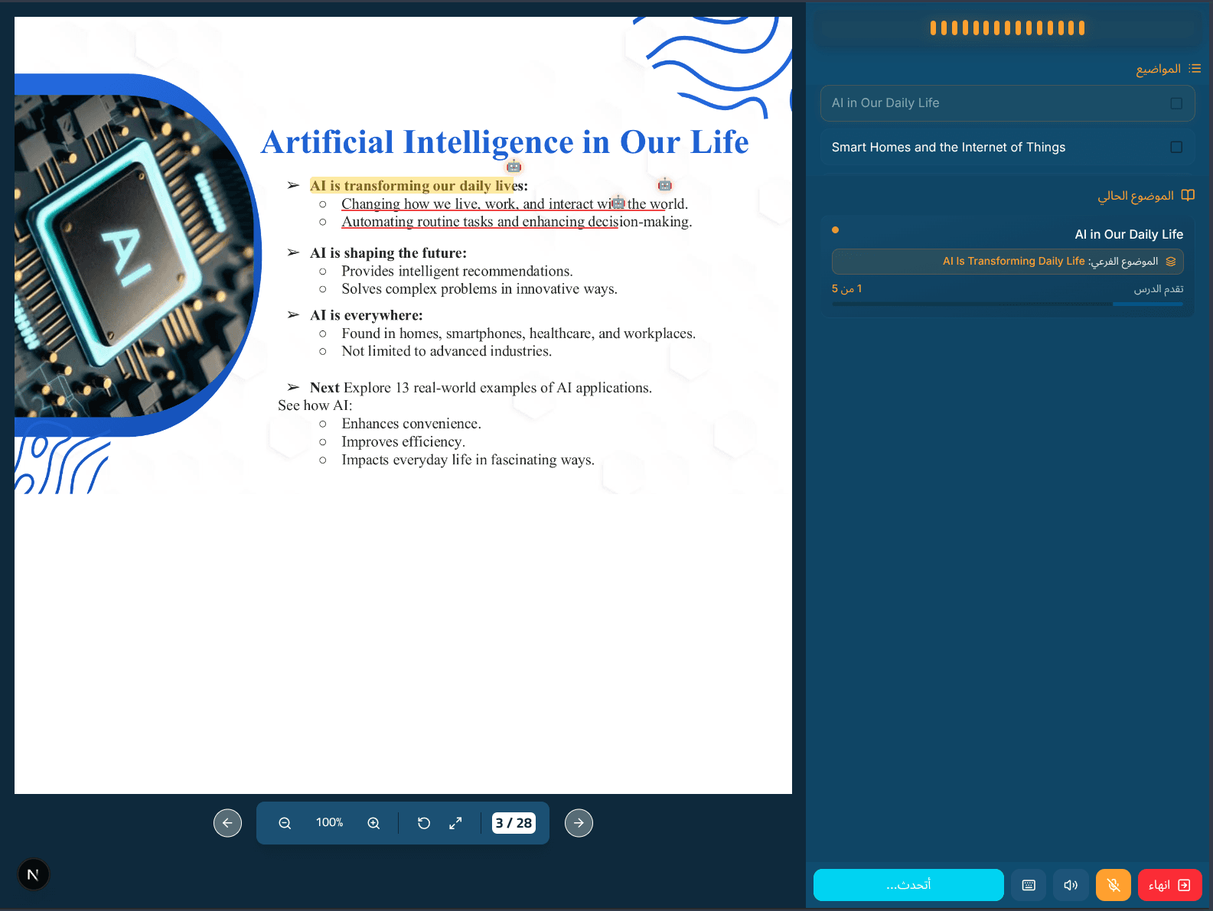This screenshot has width=1213, height=911.
Task: Toggle the speaker audio button
Action: tap(1071, 885)
